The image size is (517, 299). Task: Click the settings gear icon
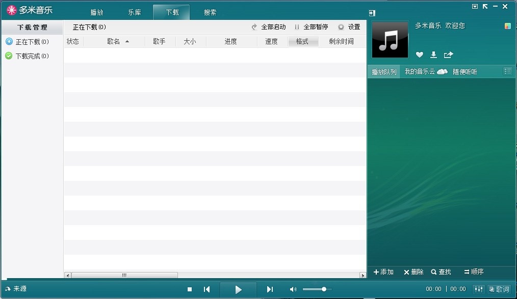click(x=341, y=27)
